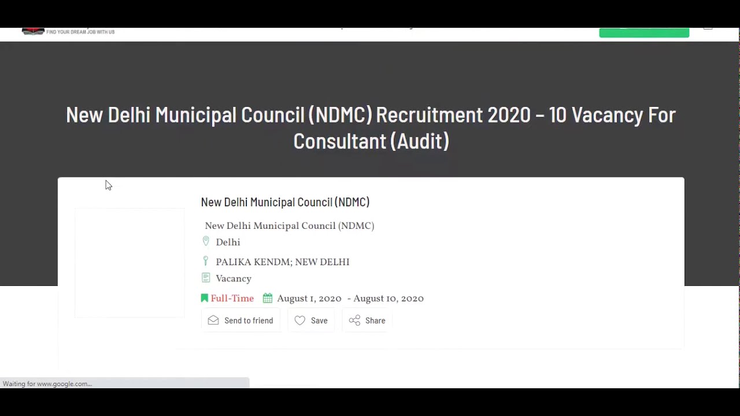Click the envelope icon for Send to friend
740x416 pixels.
[x=213, y=320]
